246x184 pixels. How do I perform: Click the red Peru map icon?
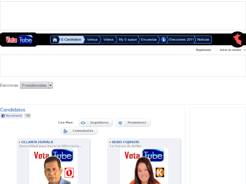coord(238,39)
